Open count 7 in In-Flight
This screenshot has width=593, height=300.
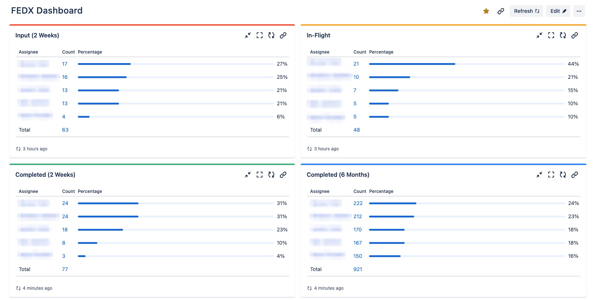355,90
